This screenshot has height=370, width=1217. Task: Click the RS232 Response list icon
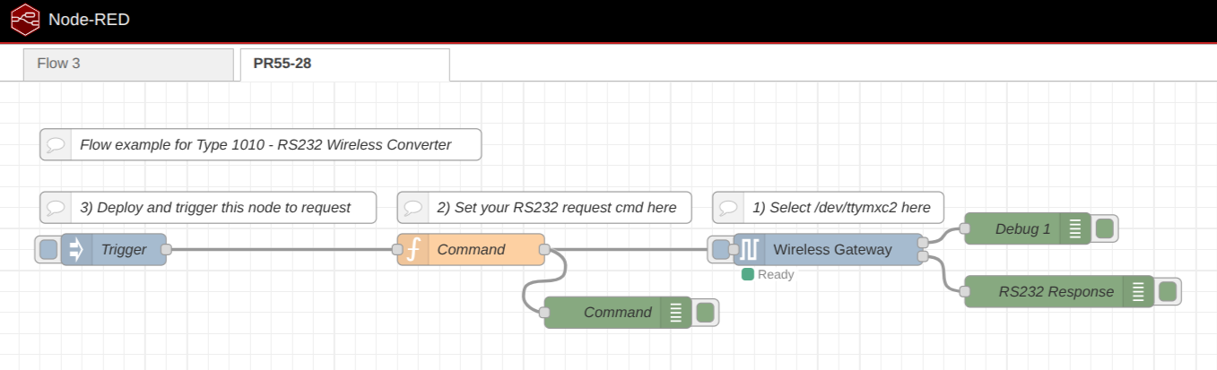1138,291
